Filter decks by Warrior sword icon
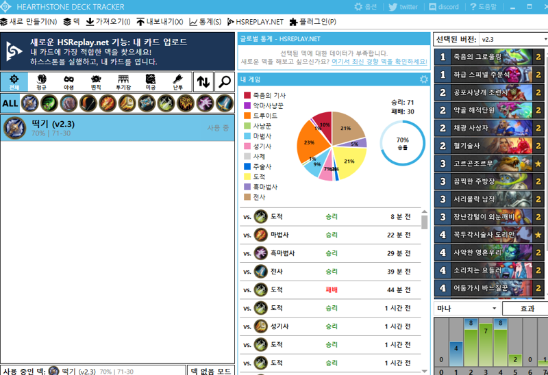Image resolution: width=548 pixels, height=375 pixels. click(225, 103)
